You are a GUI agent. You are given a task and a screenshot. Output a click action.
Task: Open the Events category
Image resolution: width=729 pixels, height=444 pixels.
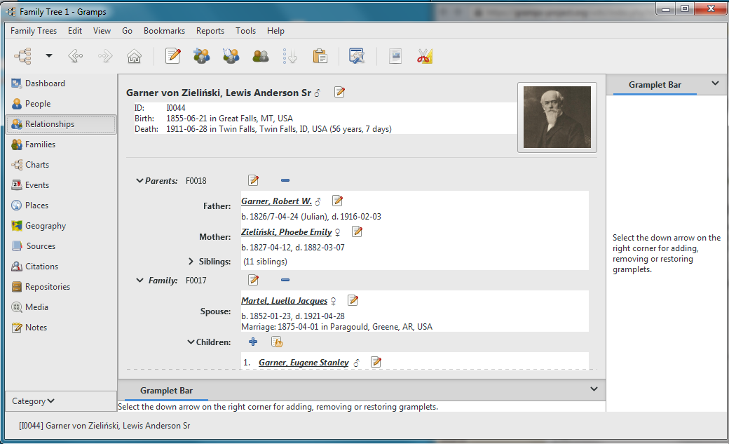click(61, 185)
